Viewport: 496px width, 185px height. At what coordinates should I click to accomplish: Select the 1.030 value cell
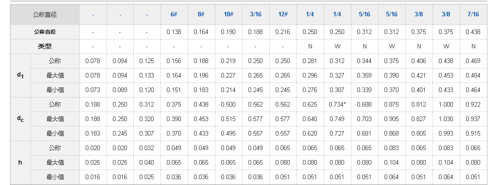coord(446,119)
